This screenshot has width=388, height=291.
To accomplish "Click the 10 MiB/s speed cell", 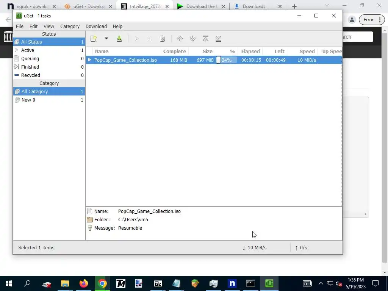I will [307, 60].
